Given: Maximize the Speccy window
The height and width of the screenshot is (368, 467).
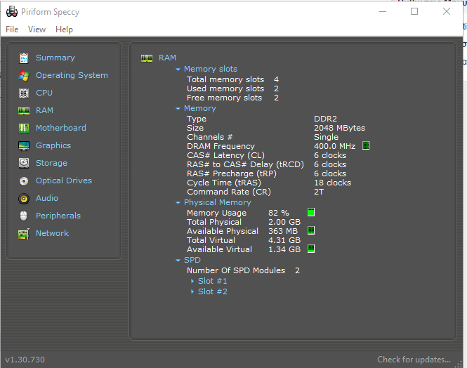Looking at the screenshot, I should click(414, 12).
